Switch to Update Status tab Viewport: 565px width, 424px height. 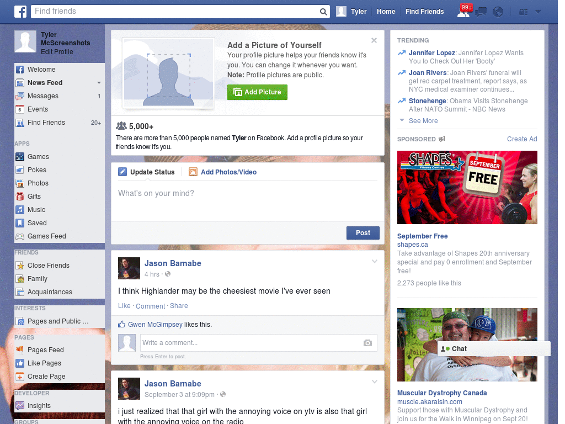pyautogui.click(x=146, y=172)
